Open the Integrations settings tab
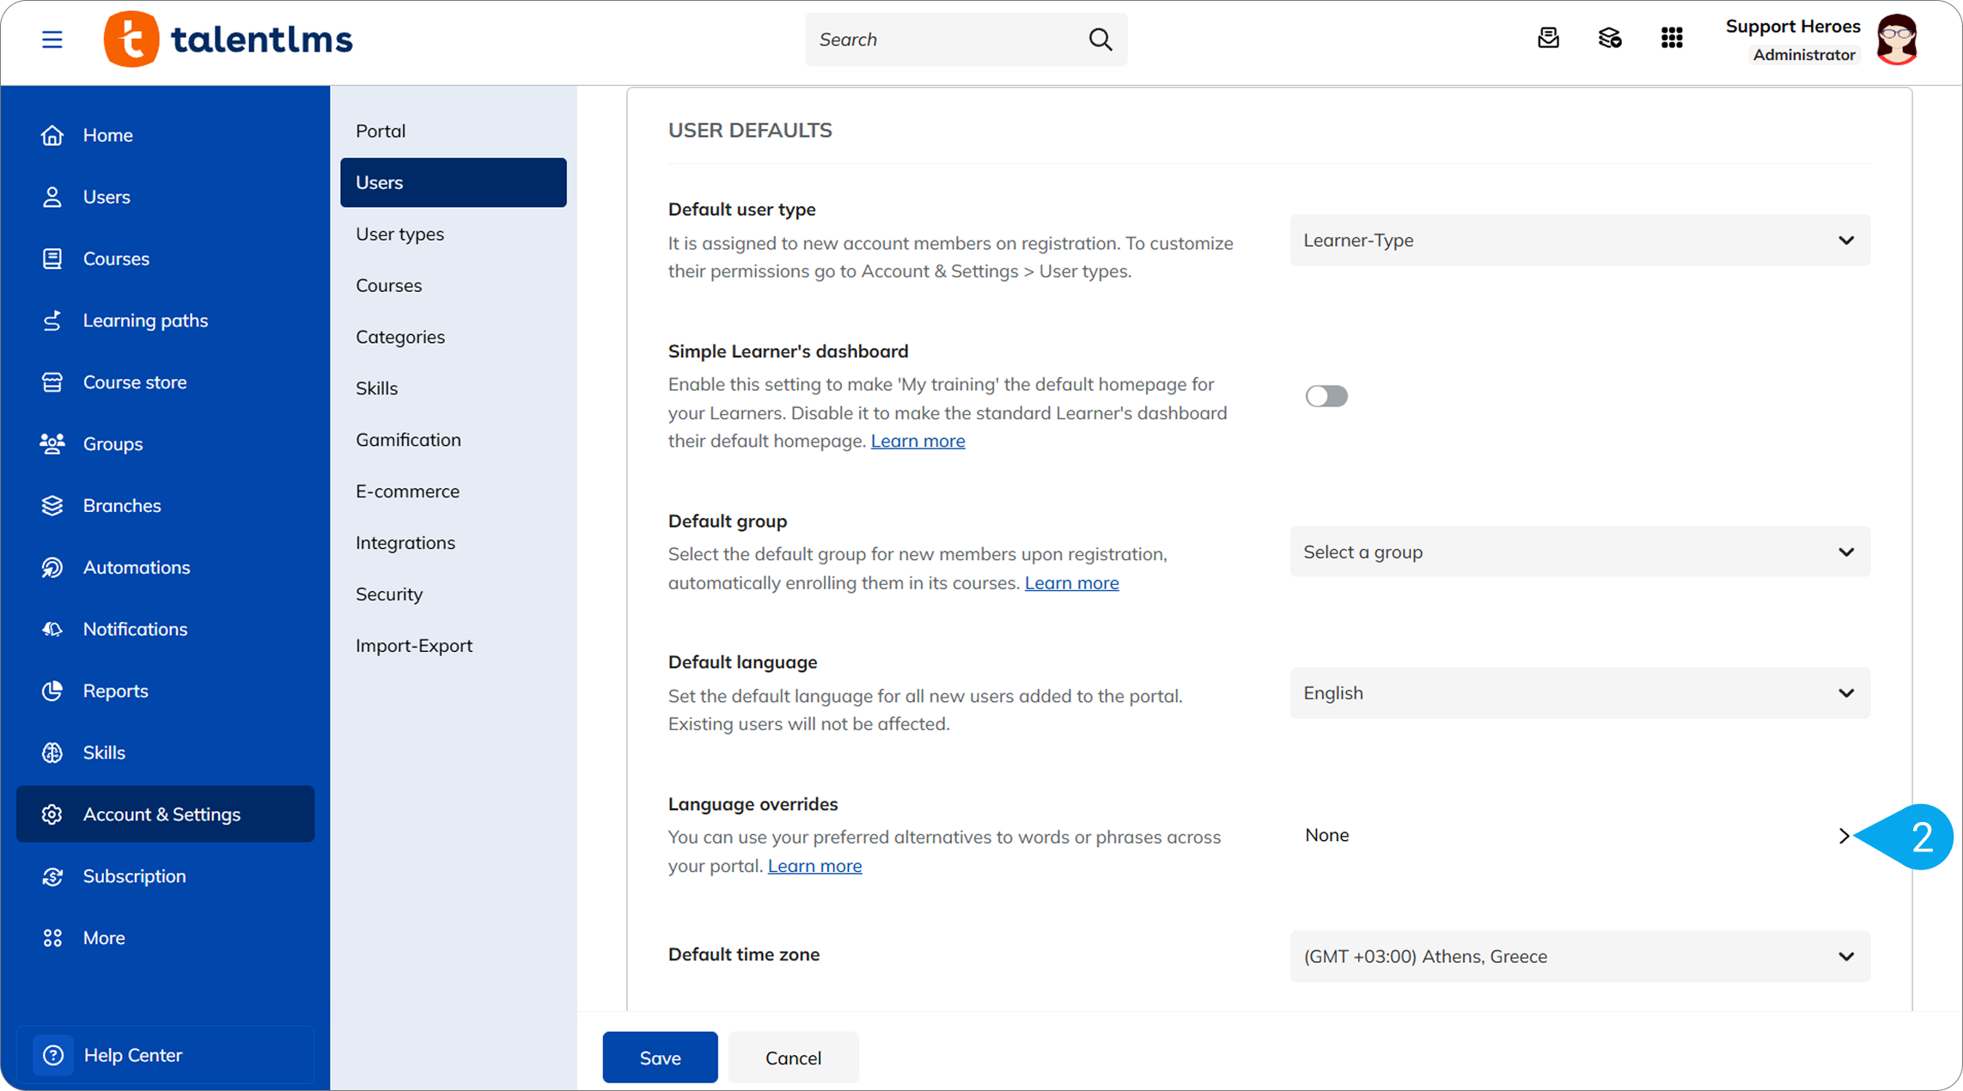 pos(454,543)
